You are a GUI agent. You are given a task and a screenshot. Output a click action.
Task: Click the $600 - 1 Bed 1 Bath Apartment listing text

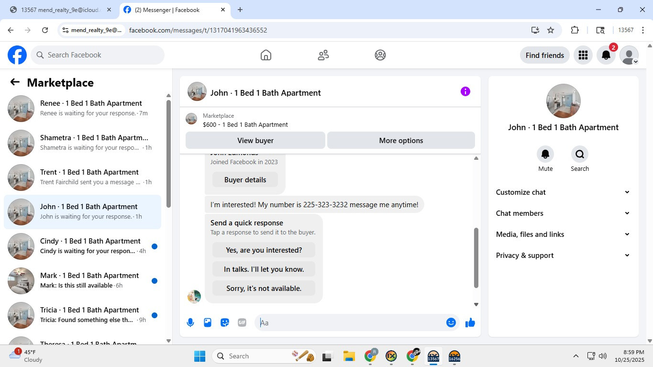click(245, 124)
